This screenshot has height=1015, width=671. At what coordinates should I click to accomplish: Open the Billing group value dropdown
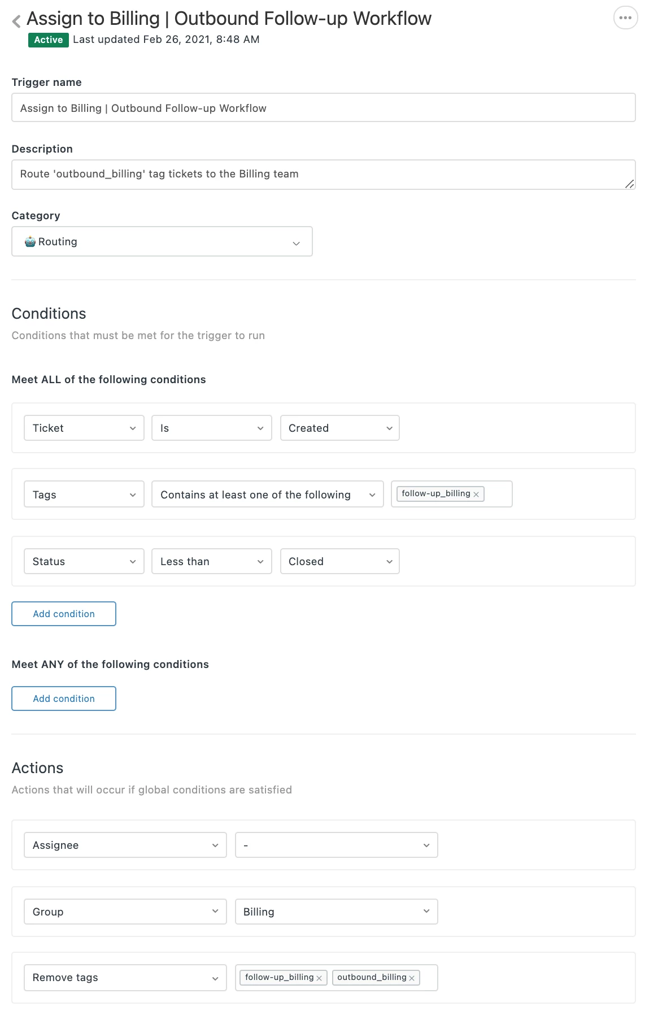tap(336, 912)
